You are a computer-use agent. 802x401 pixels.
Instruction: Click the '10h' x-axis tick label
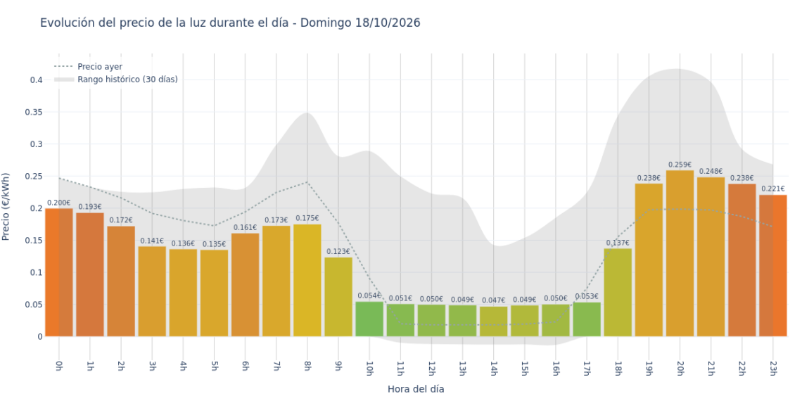tap(369, 368)
